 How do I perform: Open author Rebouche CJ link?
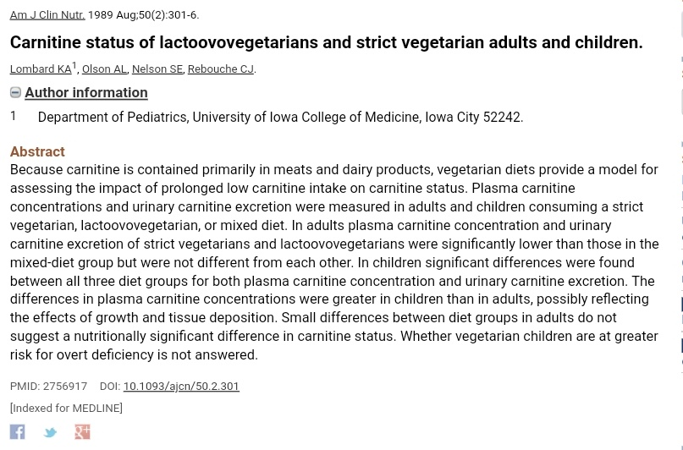(220, 69)
